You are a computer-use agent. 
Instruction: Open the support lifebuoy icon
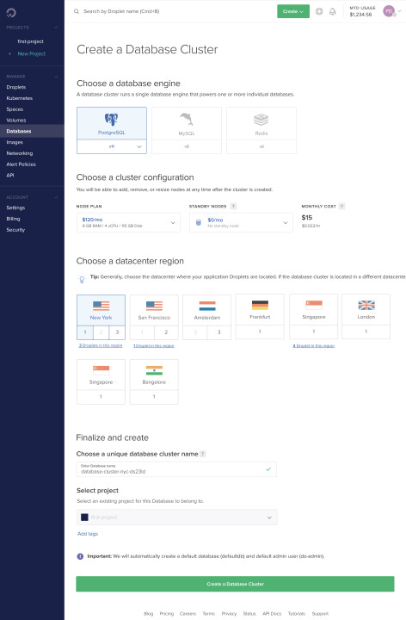point(319,11)
